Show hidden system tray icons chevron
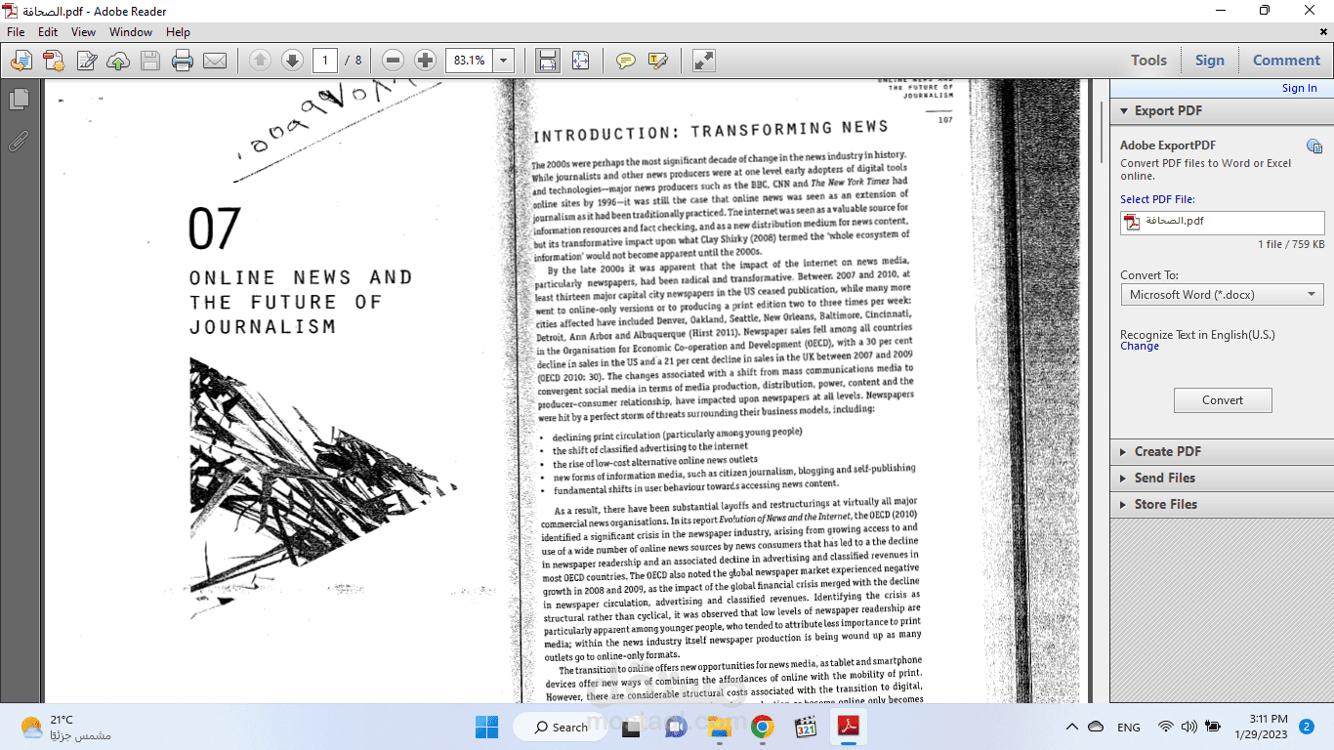The width and height of the screenshot is (1334, 750). point(1071,727)
